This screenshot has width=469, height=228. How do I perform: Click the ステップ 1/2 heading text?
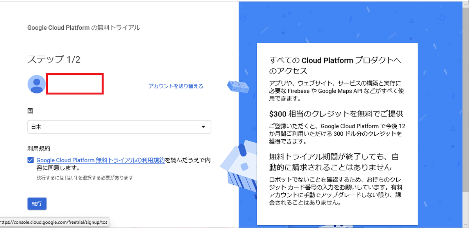[54, 59]
